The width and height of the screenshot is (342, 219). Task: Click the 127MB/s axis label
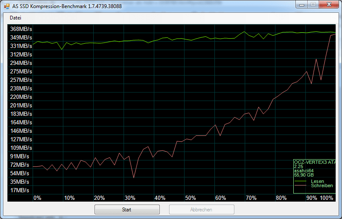tap(21, 139)
